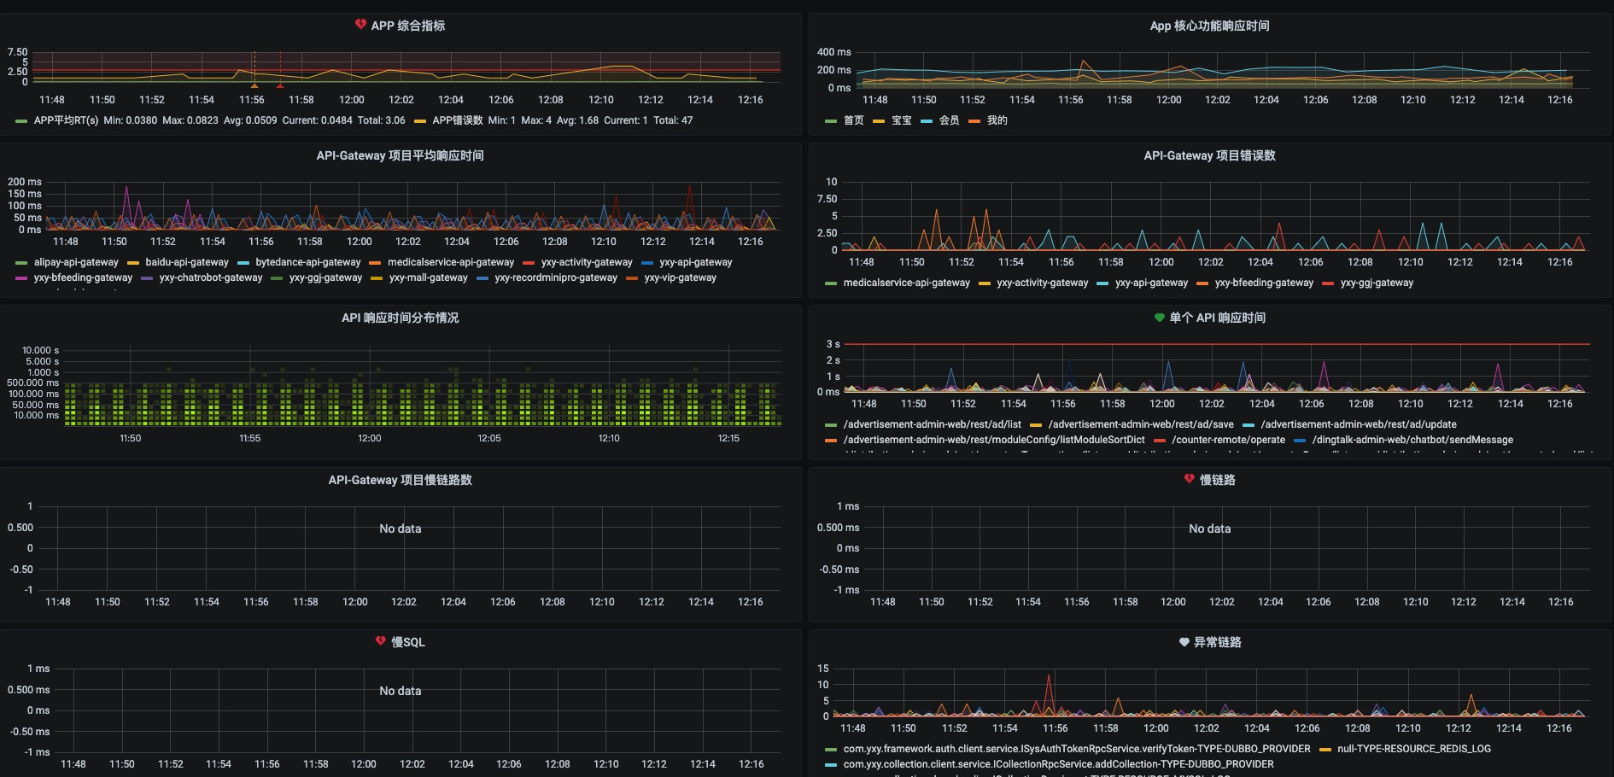
Task: Click the red annotation marker in APP 综合指标
Action: (280, 85)
